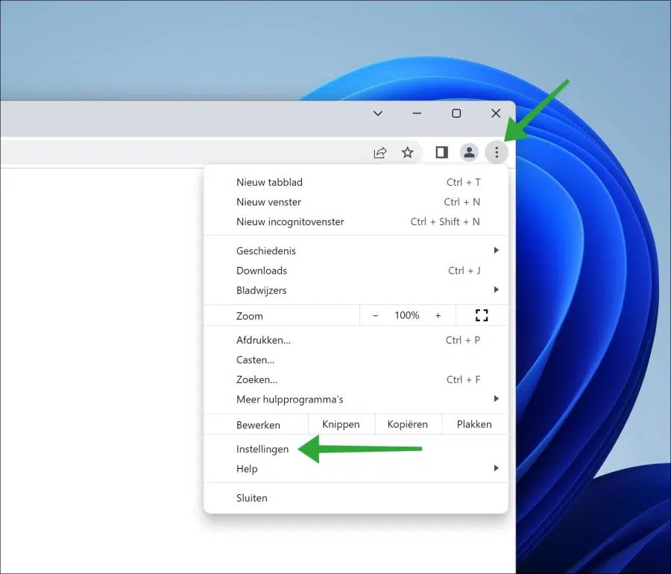The image size is (671, 574).
Task: Click the 100% zoom value
Action: click(x=406, y=315)
